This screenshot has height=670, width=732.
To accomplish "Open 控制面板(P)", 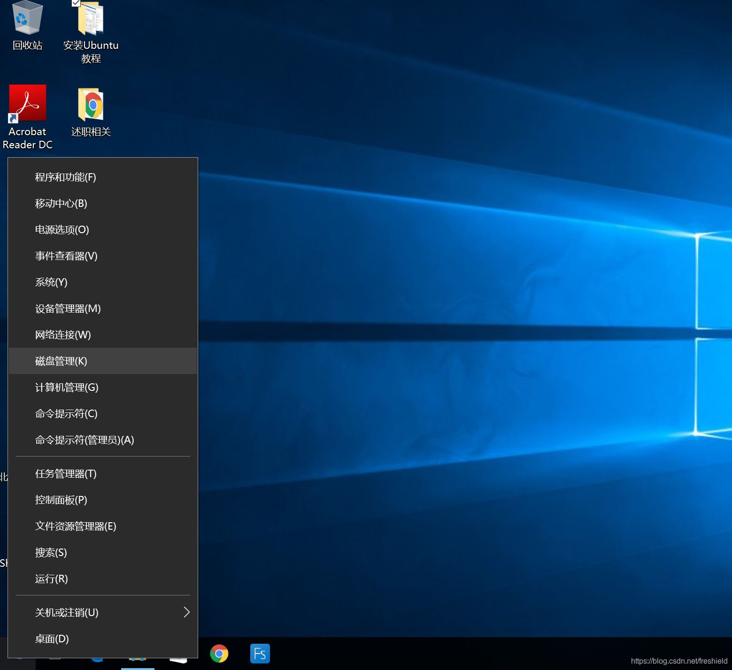I will 103,500.
